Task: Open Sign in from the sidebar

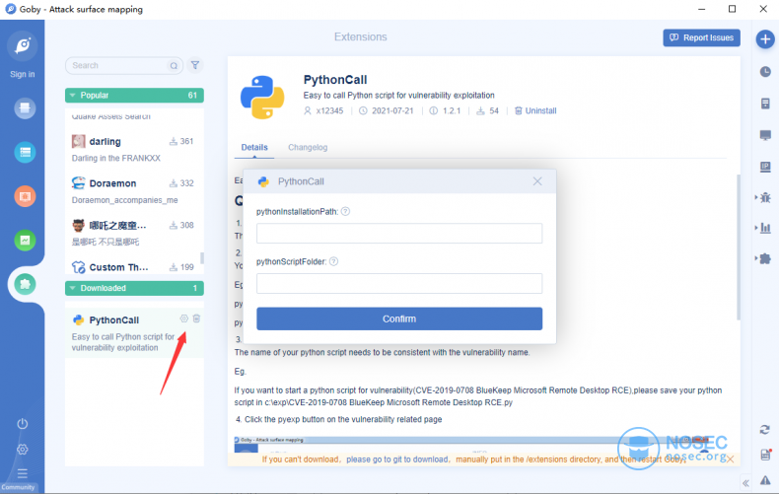Action: [x=23, y=74]
